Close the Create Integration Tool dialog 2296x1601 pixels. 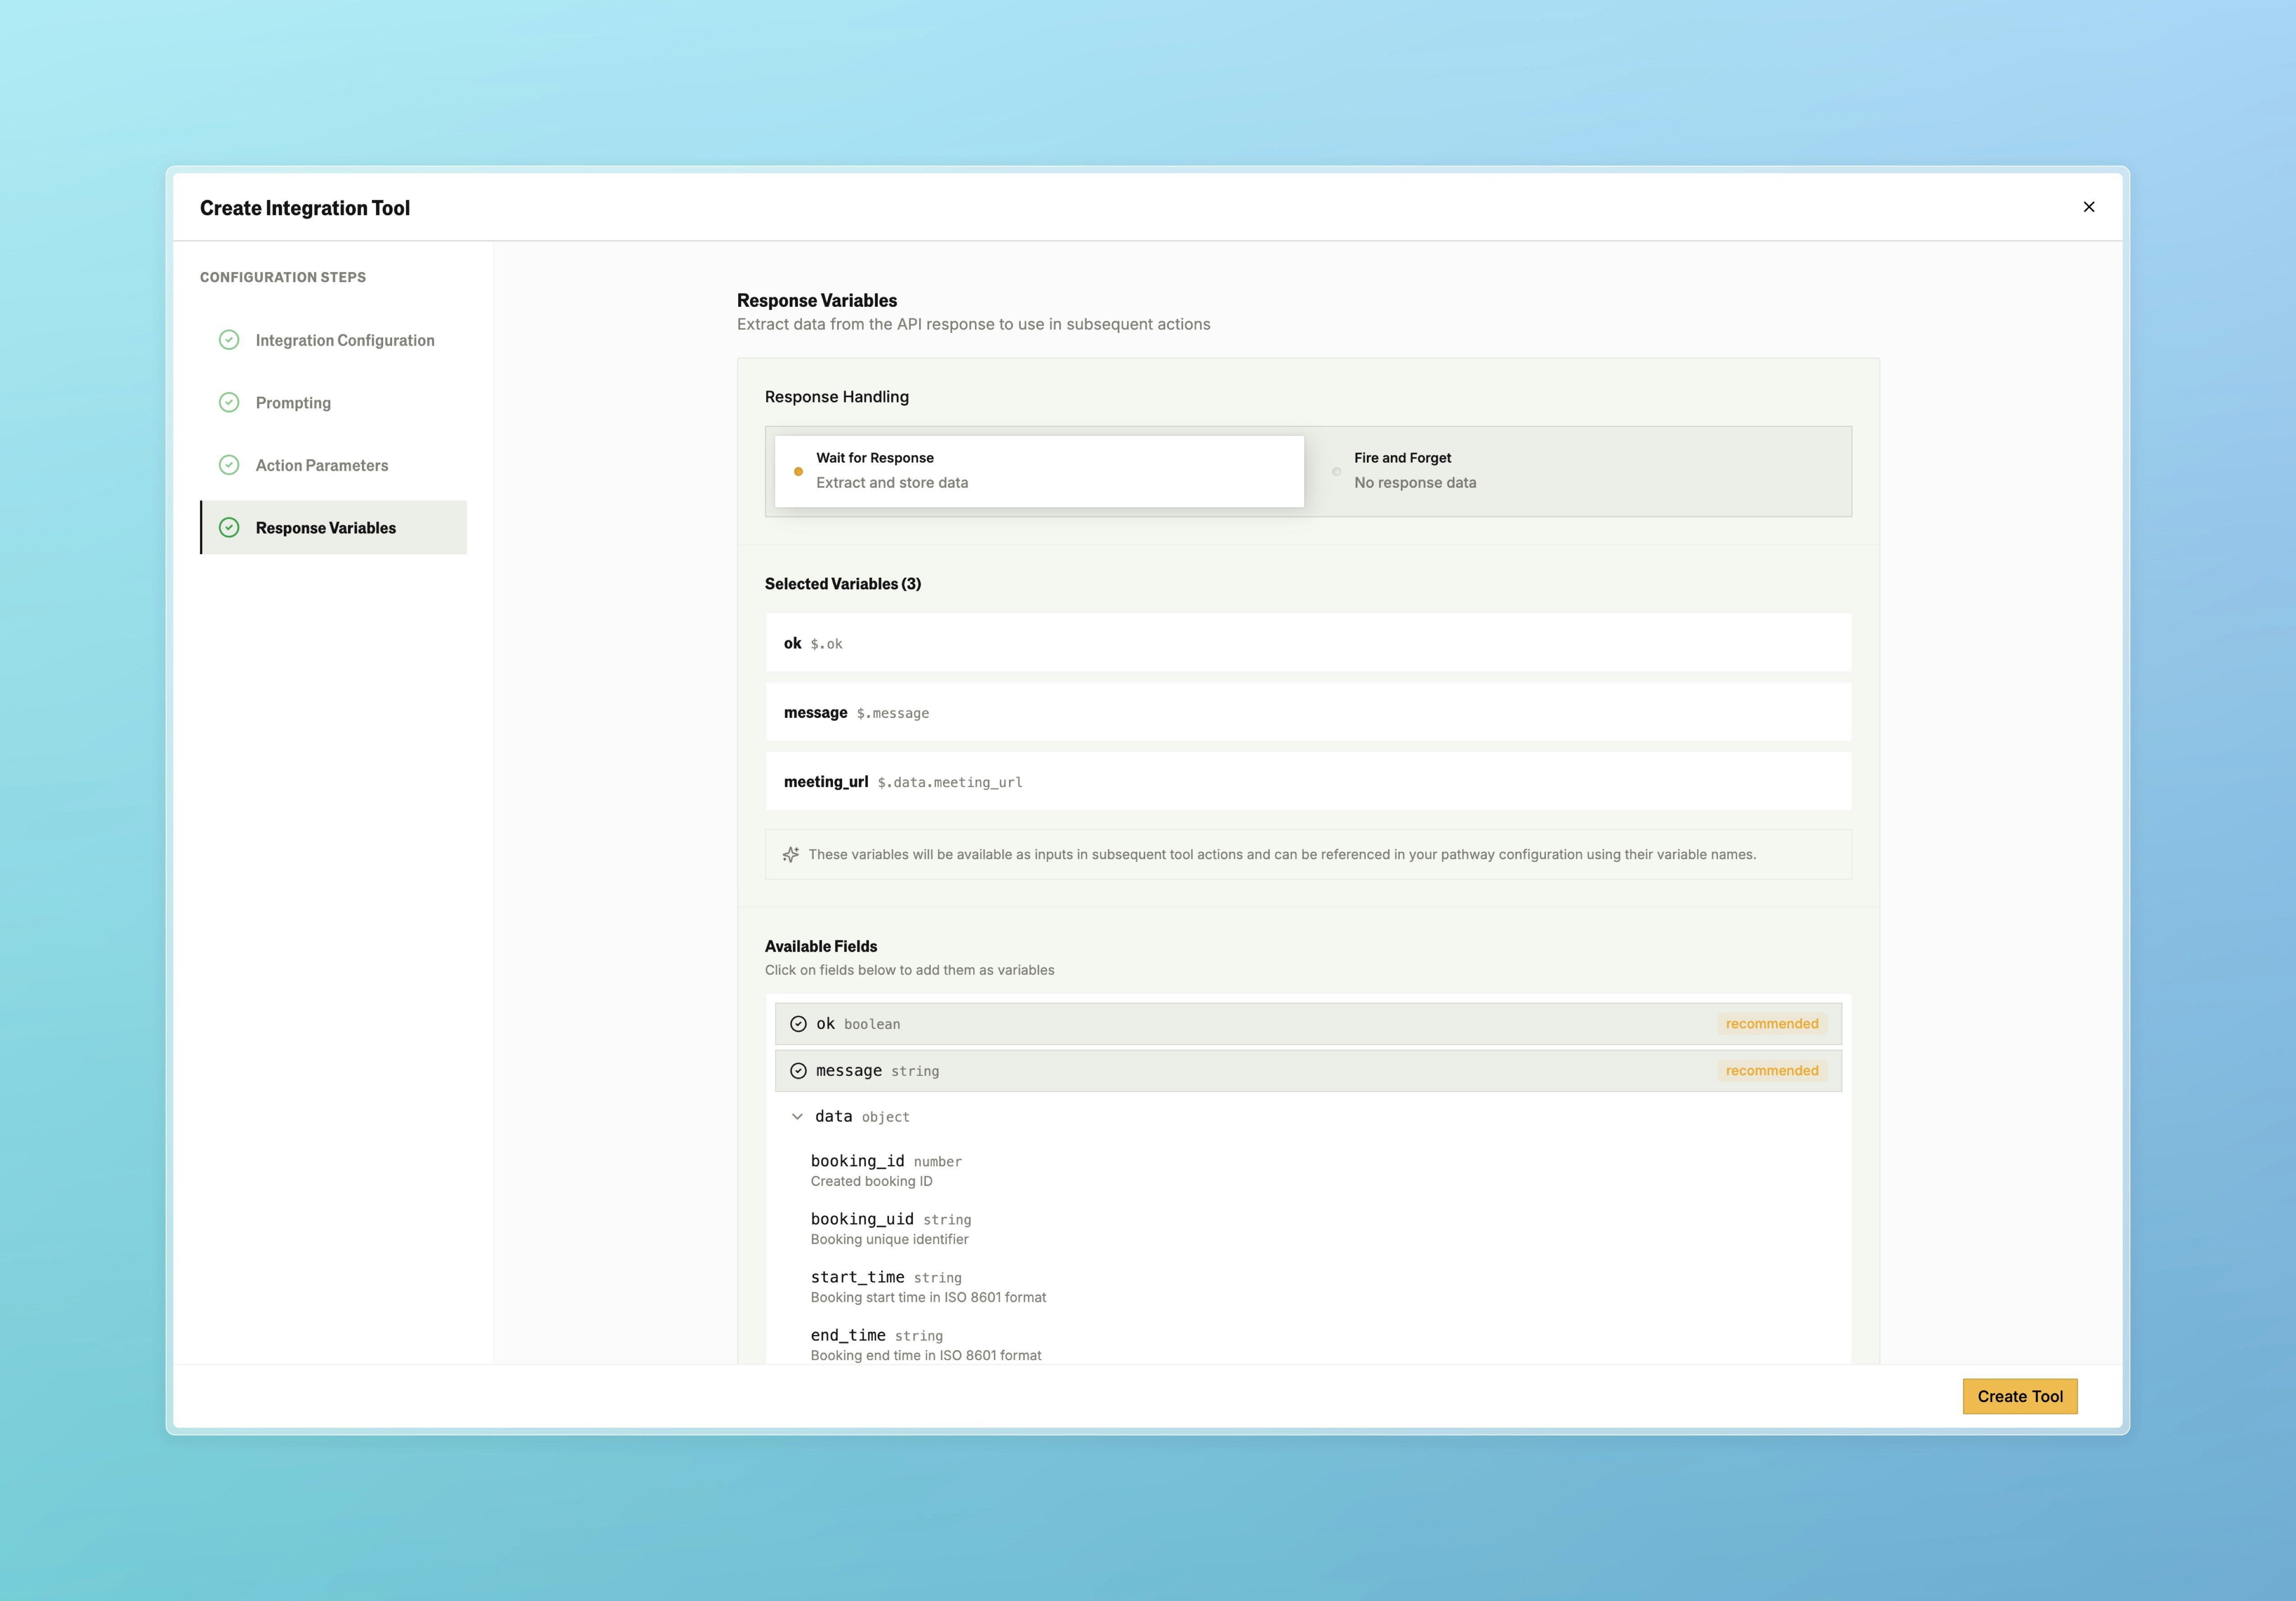(x=2089, y=207)
